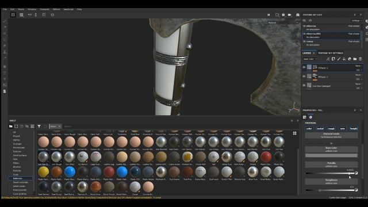Click the video camera icon in top toolbar
The width and height of the screenshot is (368, 207).
pyautogui.click(x=290, y=15)
